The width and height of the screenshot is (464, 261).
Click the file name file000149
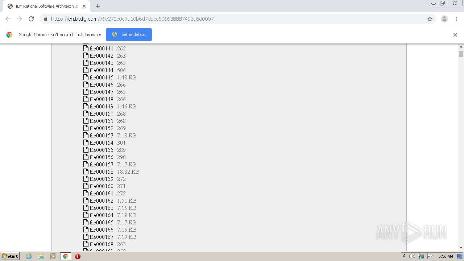(101, 107)
